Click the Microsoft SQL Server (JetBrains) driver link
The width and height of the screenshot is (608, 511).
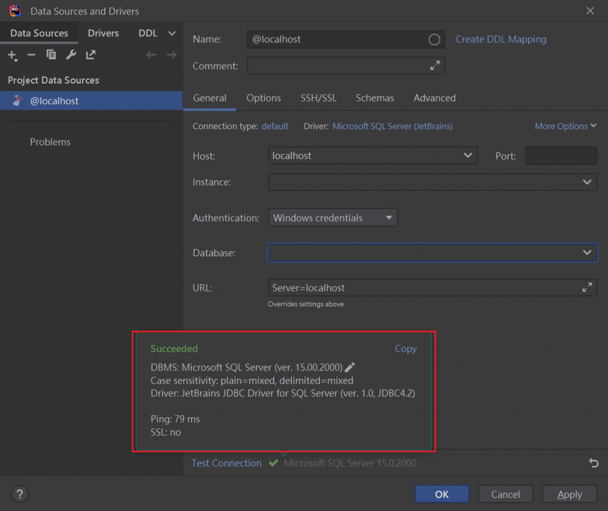click(392, 126)
